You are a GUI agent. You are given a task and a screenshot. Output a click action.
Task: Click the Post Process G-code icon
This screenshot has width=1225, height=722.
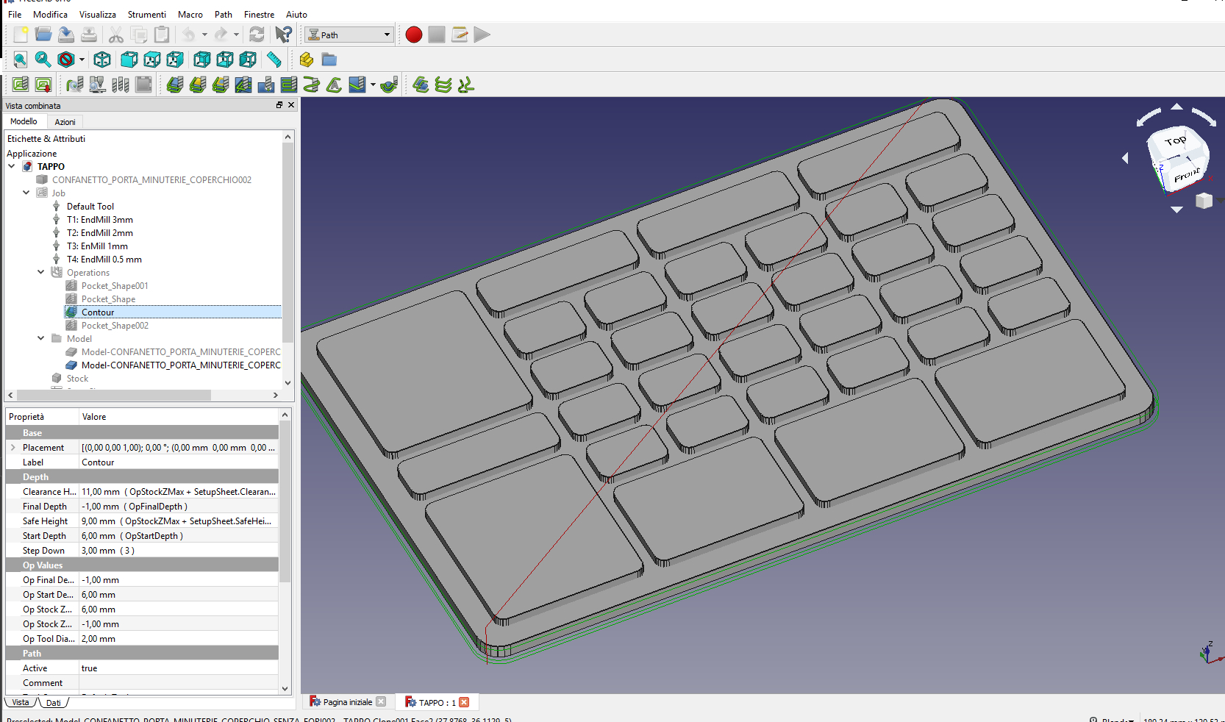click(x=43, y=85)
